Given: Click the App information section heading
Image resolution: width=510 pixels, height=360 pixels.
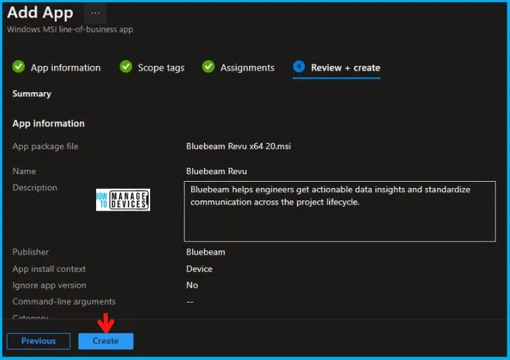Looking at the screenshot, I should (x=48, y=124).
